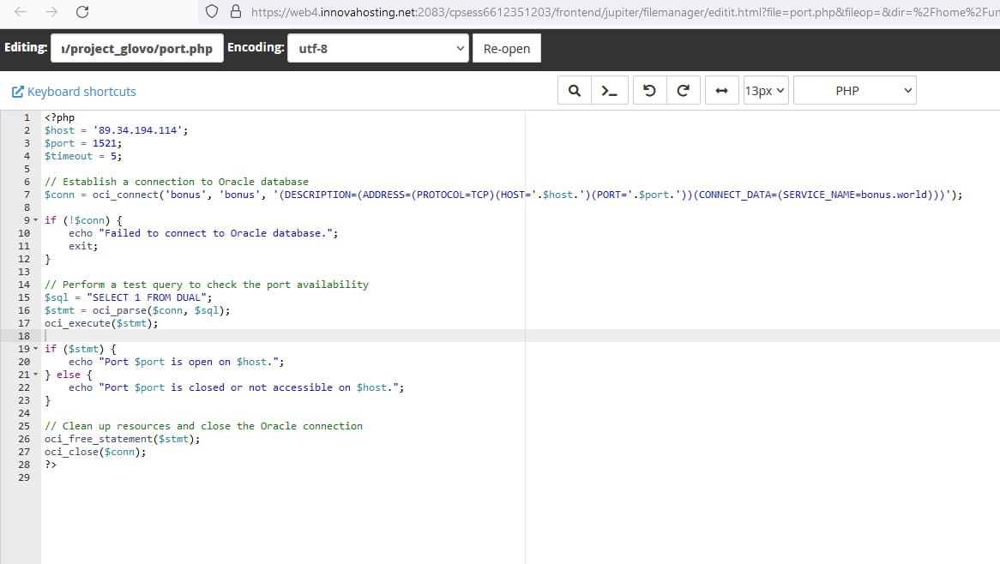This screenshot has width=1000, height=564.
Task: Collapse the else block at line 21
Action: [36, 374]
